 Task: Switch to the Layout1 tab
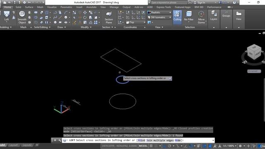(14, 145)
